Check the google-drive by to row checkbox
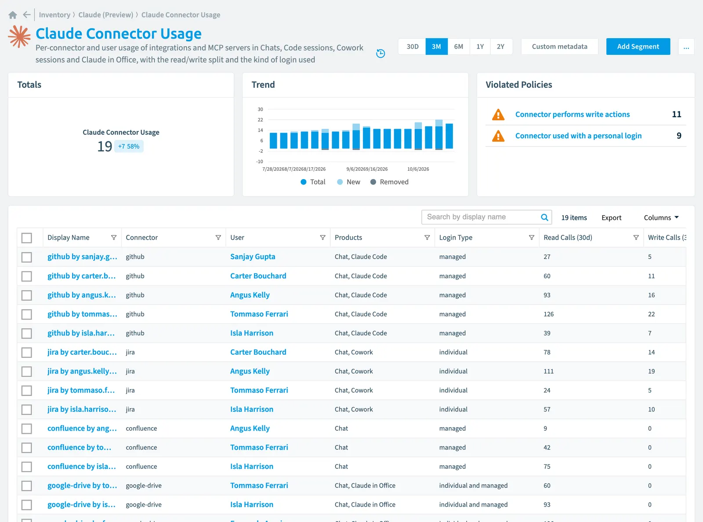Viewport: 703px width, 522px height. 27,486
